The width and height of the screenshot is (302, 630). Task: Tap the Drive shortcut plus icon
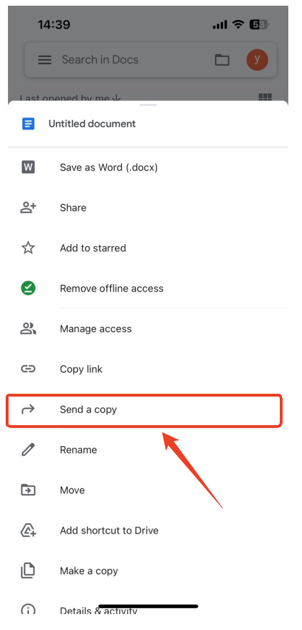pos(28,530)
